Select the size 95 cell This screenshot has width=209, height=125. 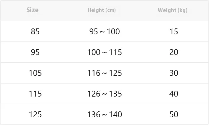[35, 52]
